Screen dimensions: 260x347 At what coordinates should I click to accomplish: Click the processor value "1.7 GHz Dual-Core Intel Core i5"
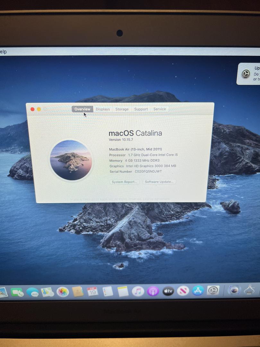point(153,155)
